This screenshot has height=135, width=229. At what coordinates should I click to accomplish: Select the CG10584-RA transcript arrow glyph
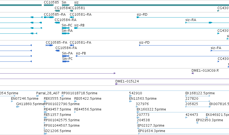57,23
